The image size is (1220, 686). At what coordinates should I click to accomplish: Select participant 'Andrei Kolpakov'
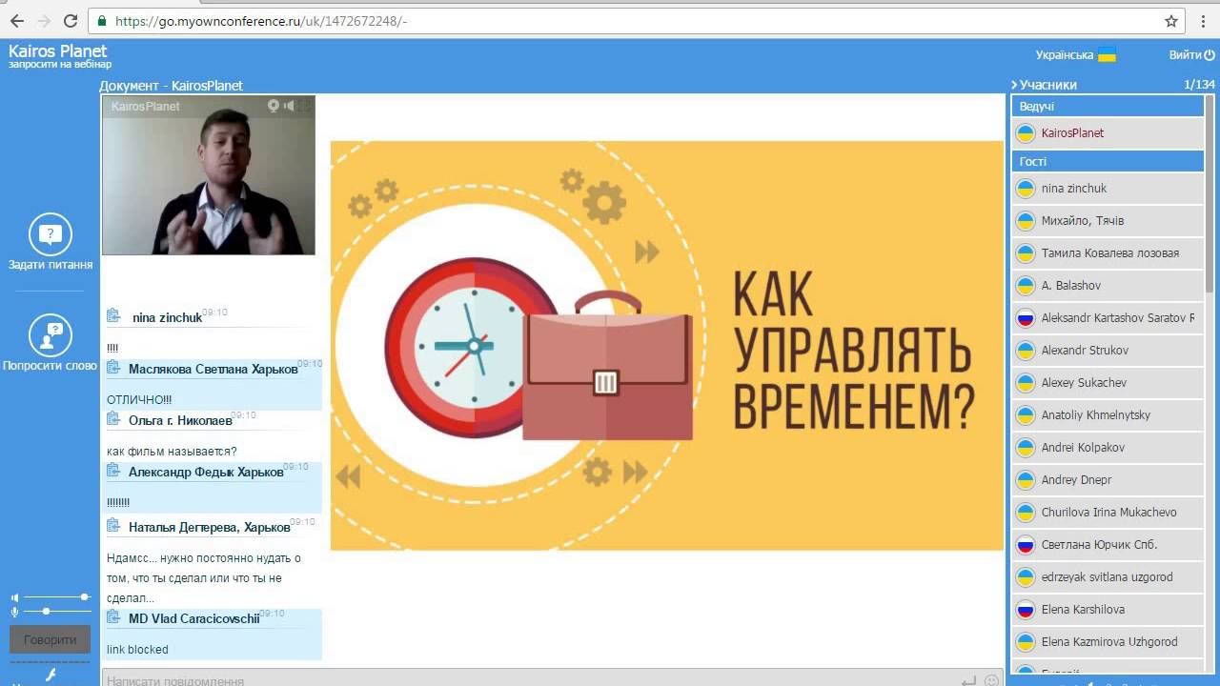(1108, 448)
